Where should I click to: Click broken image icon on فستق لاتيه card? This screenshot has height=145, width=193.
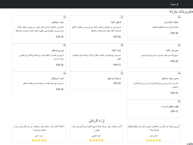coord(122,17)
